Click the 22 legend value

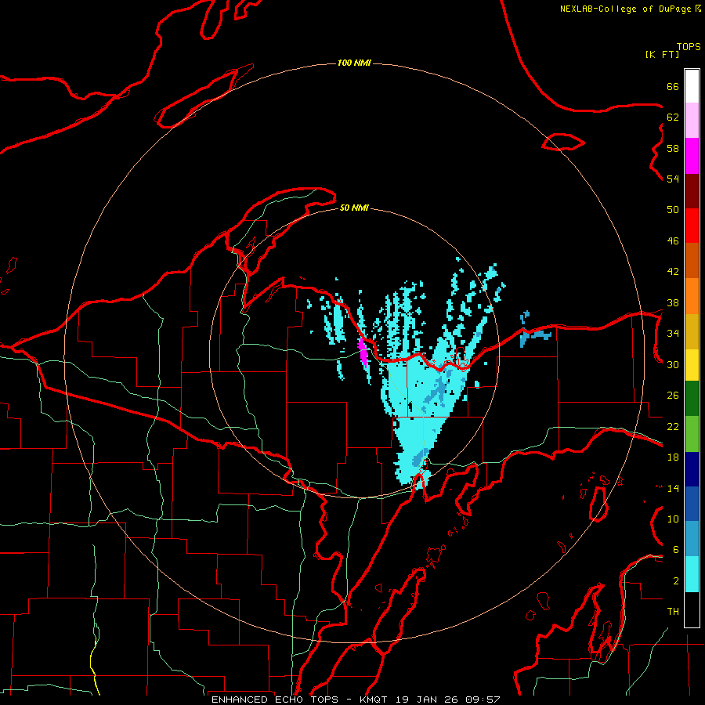[673, 426]
